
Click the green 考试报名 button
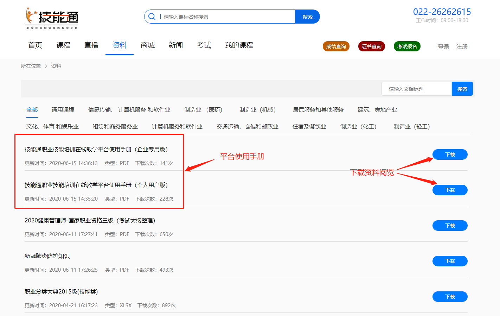coord(407,46)
